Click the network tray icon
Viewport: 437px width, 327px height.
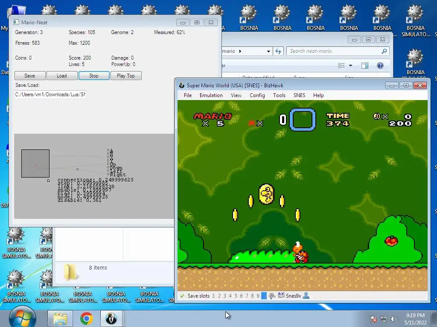384,319
